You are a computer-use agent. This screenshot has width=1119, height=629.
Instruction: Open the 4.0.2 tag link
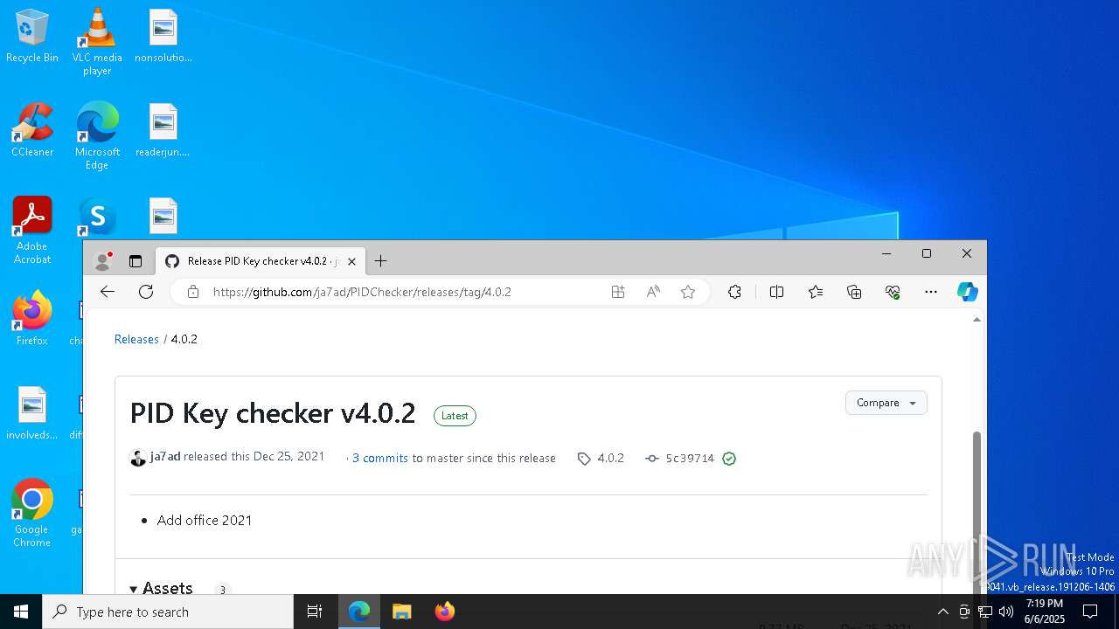point(601,458)
